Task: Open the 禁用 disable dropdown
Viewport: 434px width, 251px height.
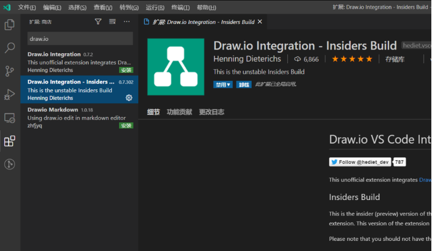Action: click(x=223, y=85)
